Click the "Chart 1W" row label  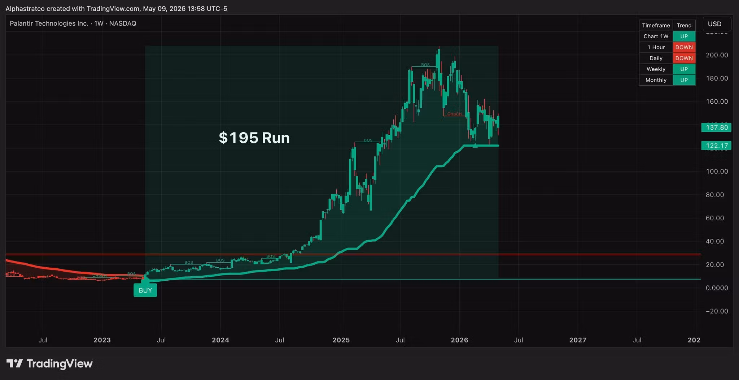tap(656, 36)
